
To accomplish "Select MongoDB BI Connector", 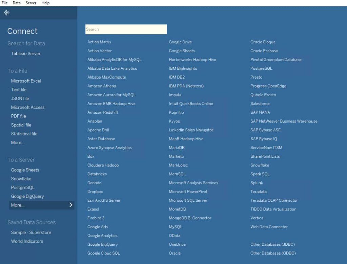I will [x=190, y=218].
